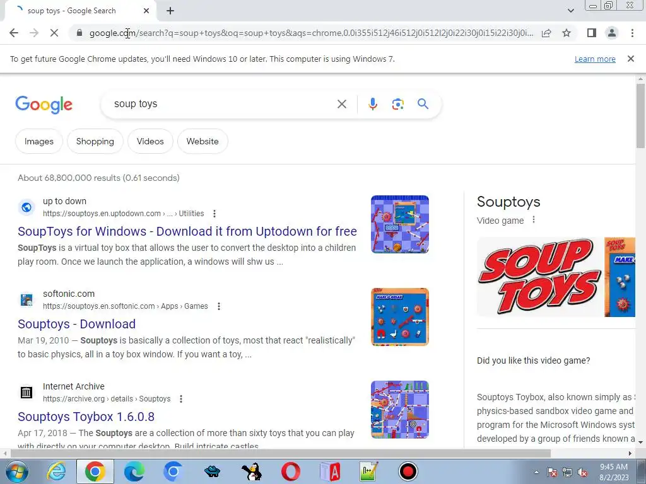Viewport: 646px width, 484px height.
Task: Launch Opera browser from taskbar
Action: click(291, 471)
